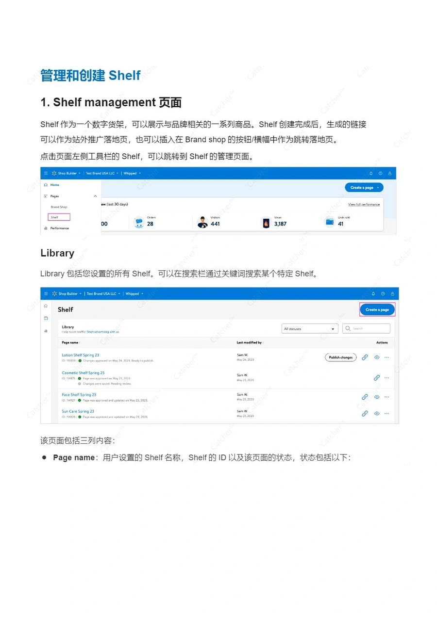The height and width of the screenshot is (617, 437).
Task: Open Brand Shop under Pages
Action: tap(59, 207)
